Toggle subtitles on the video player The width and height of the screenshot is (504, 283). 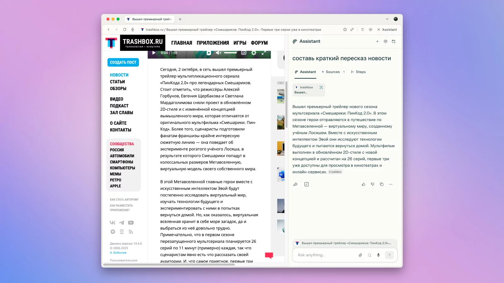coord(243,53)
